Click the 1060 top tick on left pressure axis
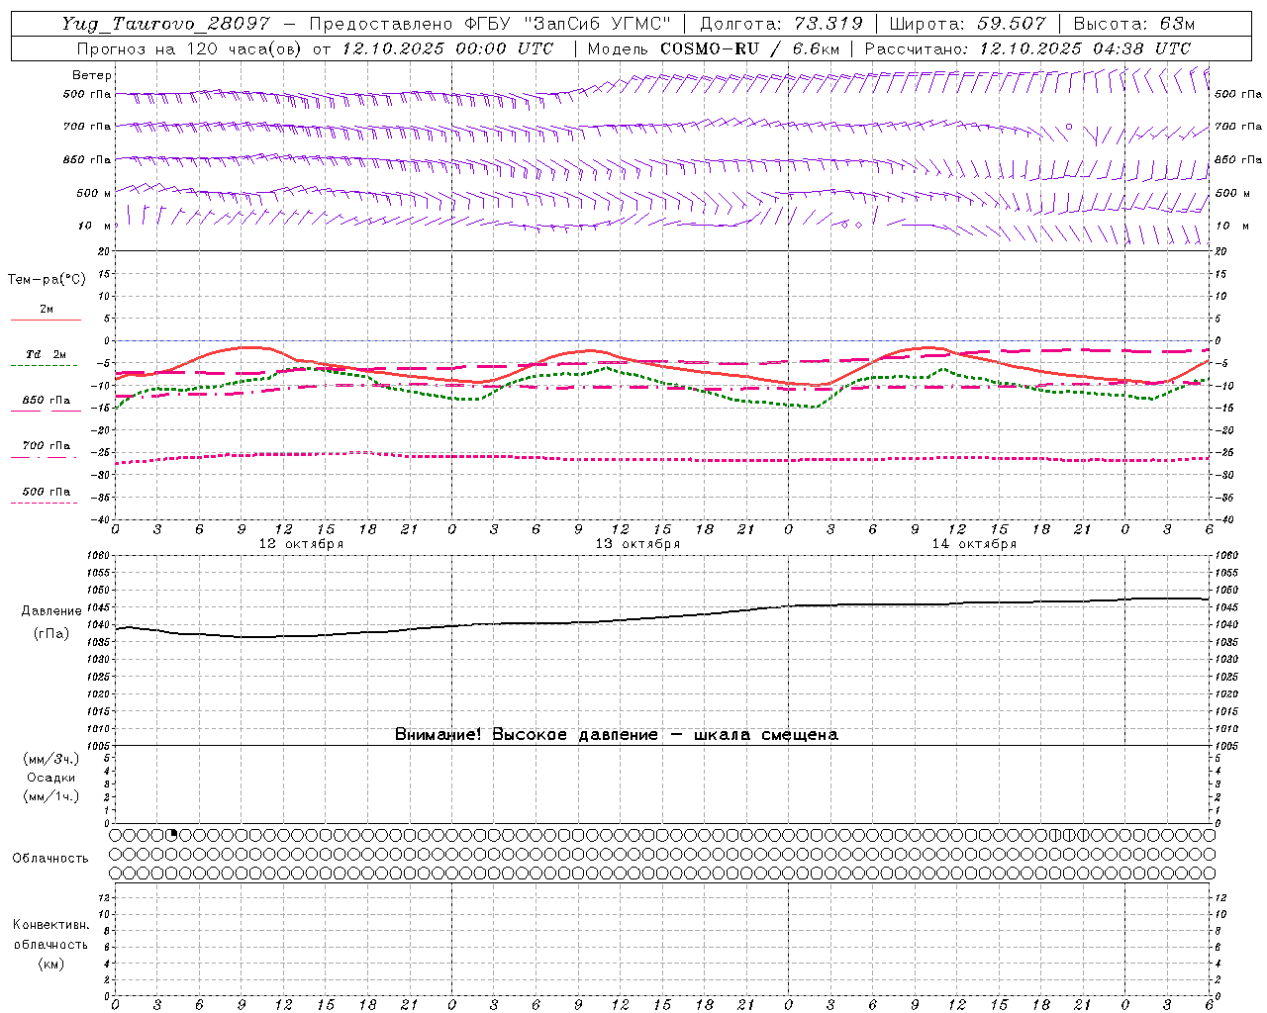This screenshot has height=1013, width=1267. click(x=99, y=556)
